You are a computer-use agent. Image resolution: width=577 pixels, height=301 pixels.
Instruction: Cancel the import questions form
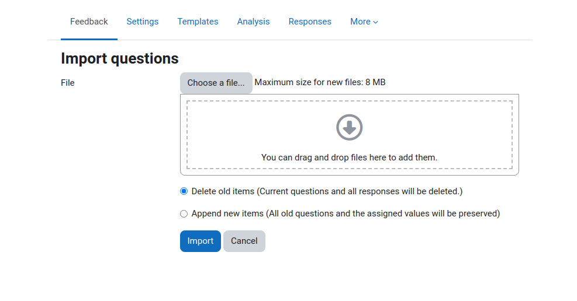(x=244, y=241)
